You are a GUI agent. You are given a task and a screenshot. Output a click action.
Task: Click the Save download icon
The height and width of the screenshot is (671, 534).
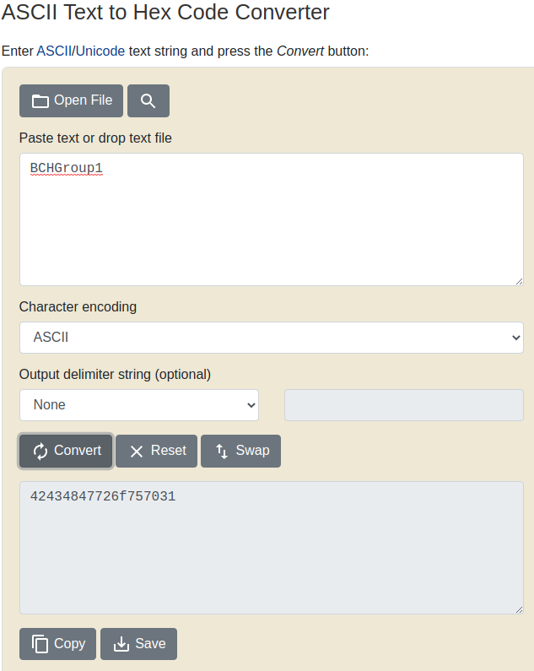coord(121,644)
